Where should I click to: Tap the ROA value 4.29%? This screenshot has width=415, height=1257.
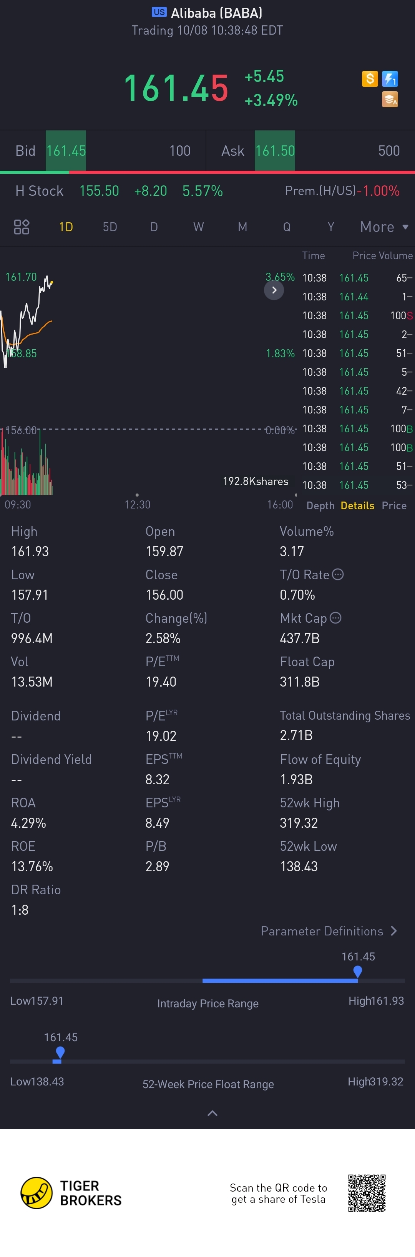28,823
